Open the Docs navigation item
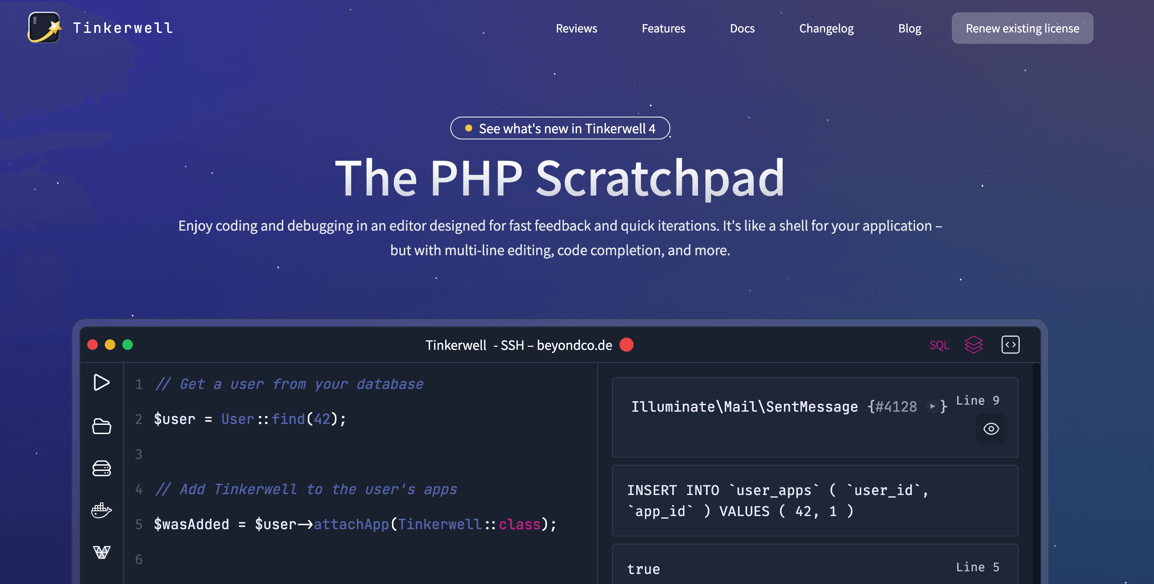Image resolution: width=1154 pixels, height=584 pixels. point(742,28)
